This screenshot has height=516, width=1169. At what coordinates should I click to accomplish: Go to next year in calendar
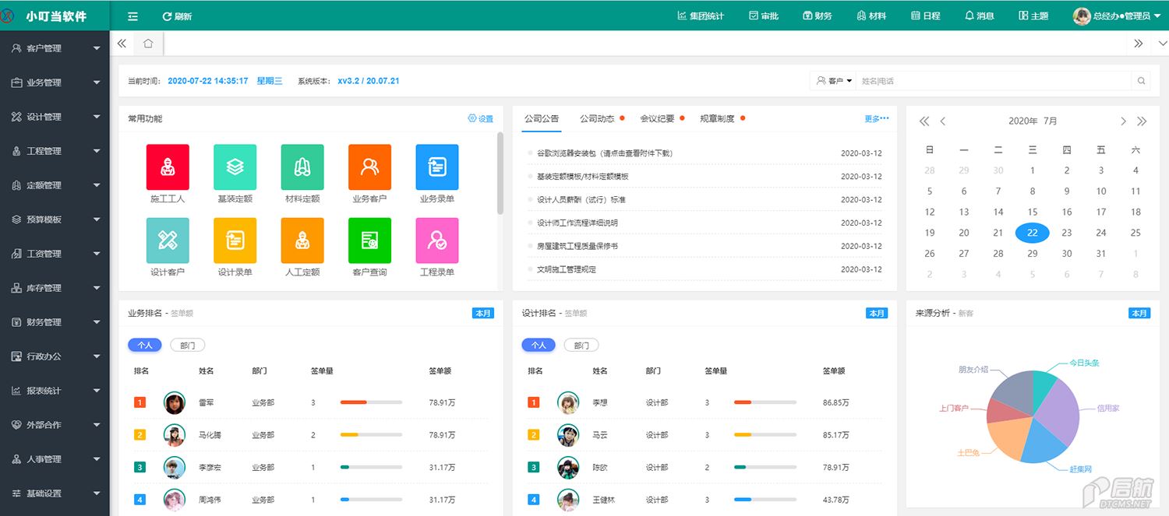1142,121
